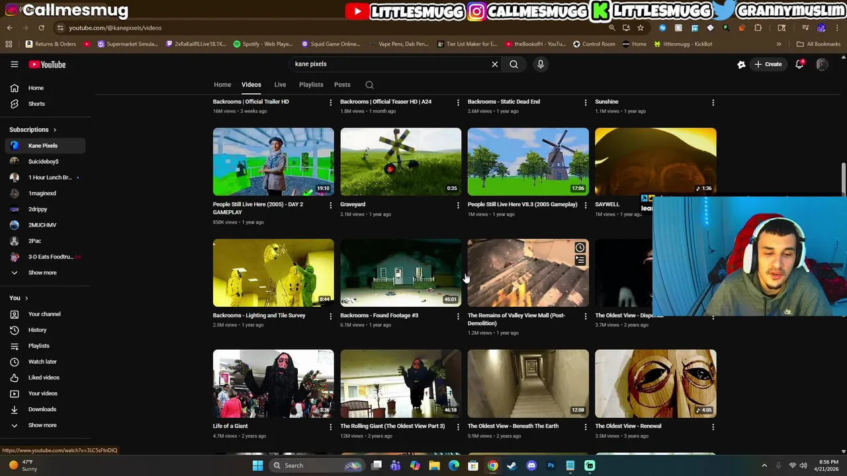The width and height of the screenshot is (847, 476).
Task: Expand hidden bookmarks chevron
Action: tap(779, 44)
